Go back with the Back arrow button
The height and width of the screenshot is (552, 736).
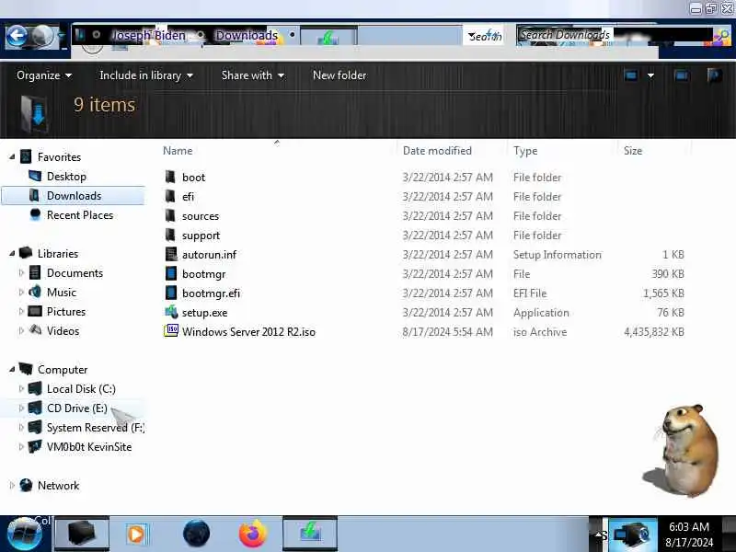[17, 36]
